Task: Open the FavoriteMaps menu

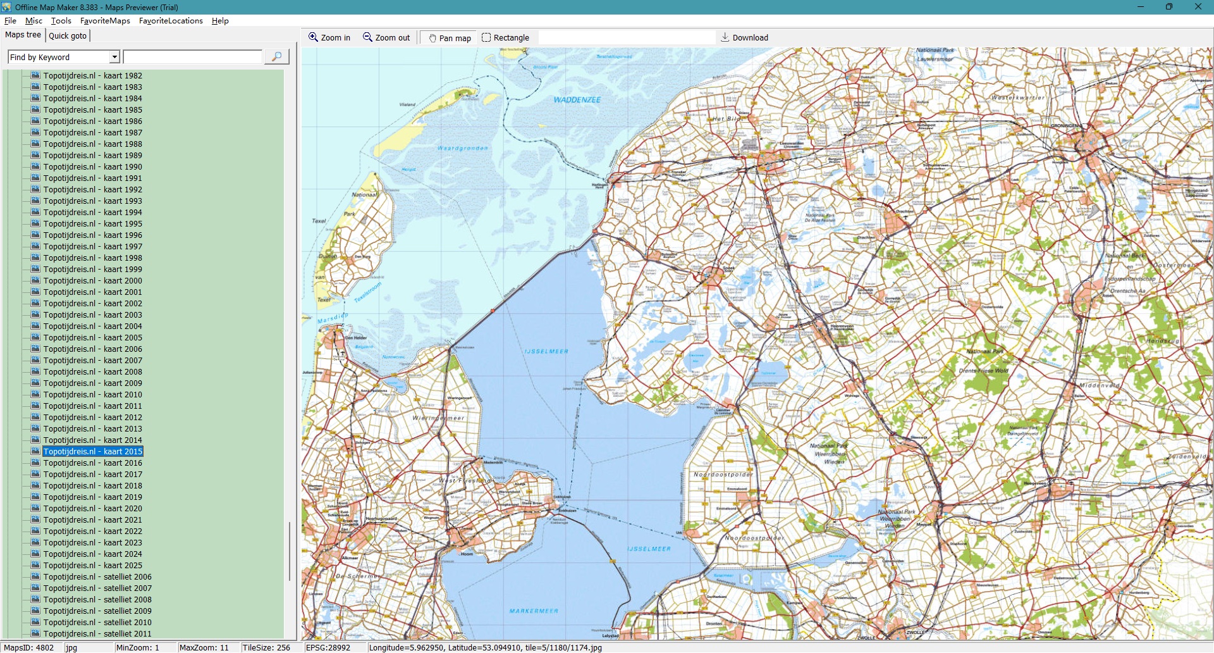Action: [x=105, y=21]
